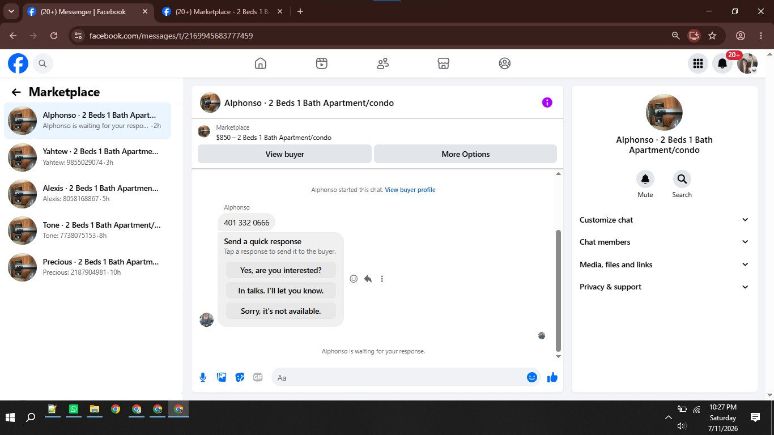Open the Marketplace storefront icon in top navigation
Viewport: 774px width, 435px height.
pyautogui.click(x=444, y=63)
